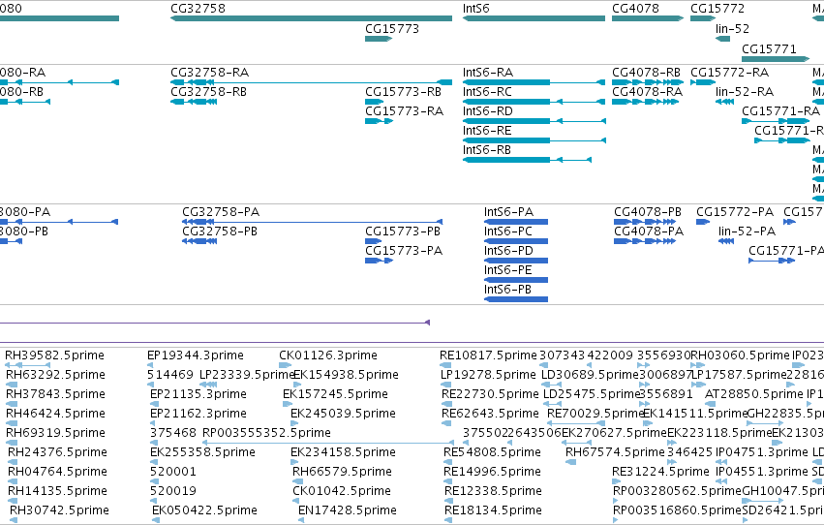Select transcript CG15773-RA
The height and width of the screenshot is (525, 824).
coord(379,121)
